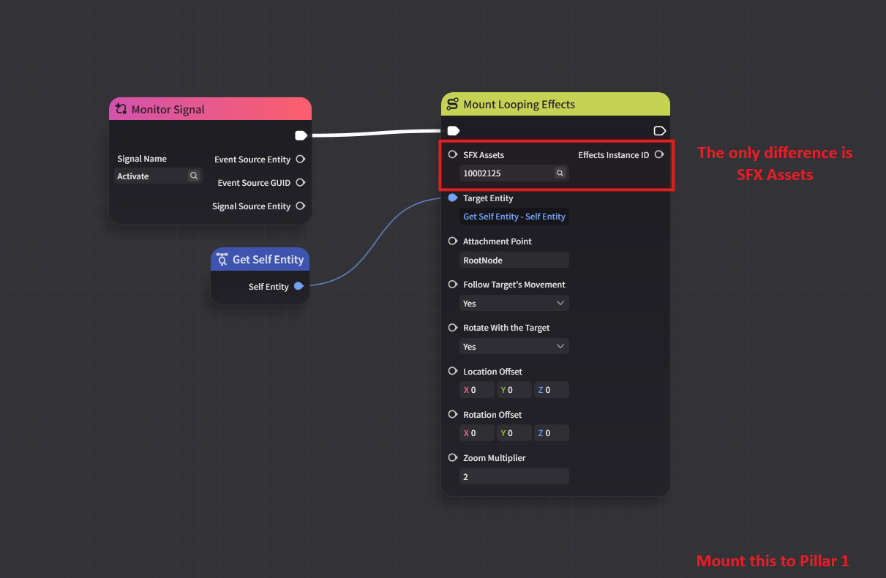
Task: Click the search icon in Signal Name field
Action: tap(194, 176)
